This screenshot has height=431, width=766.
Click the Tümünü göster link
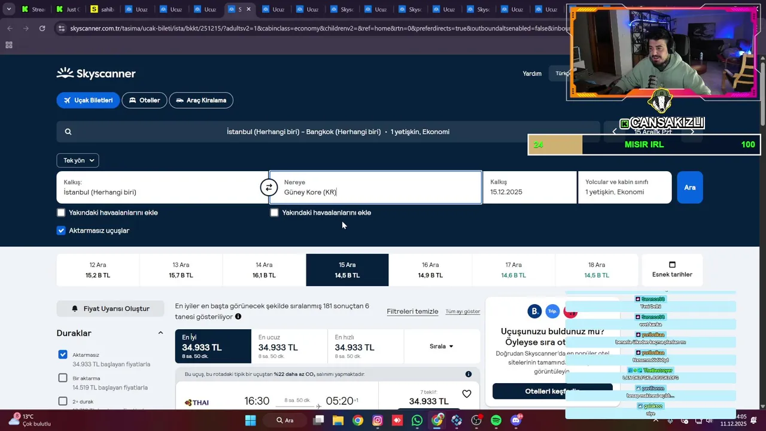point(463,311)
